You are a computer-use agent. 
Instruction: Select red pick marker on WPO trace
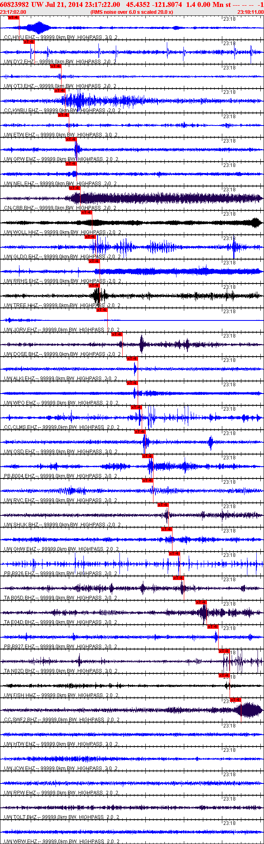click(x=132, y=383)
